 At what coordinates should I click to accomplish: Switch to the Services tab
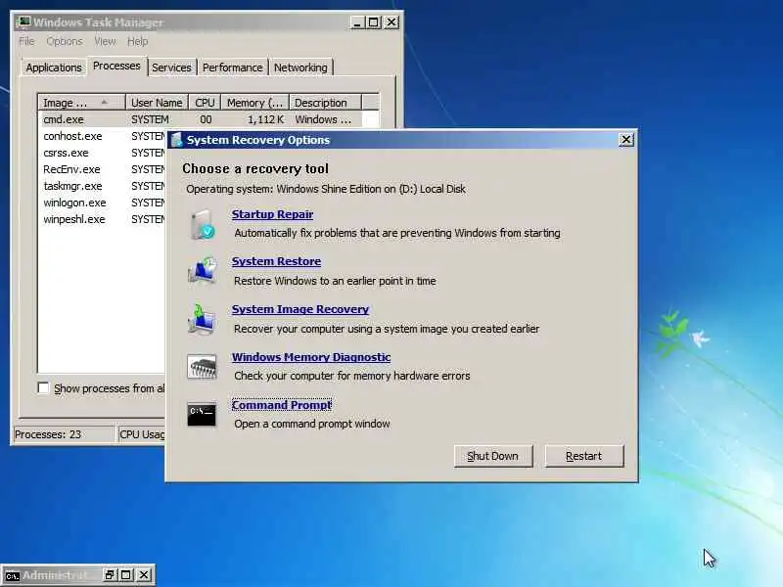pyautogui.click(x=171, y=68)
